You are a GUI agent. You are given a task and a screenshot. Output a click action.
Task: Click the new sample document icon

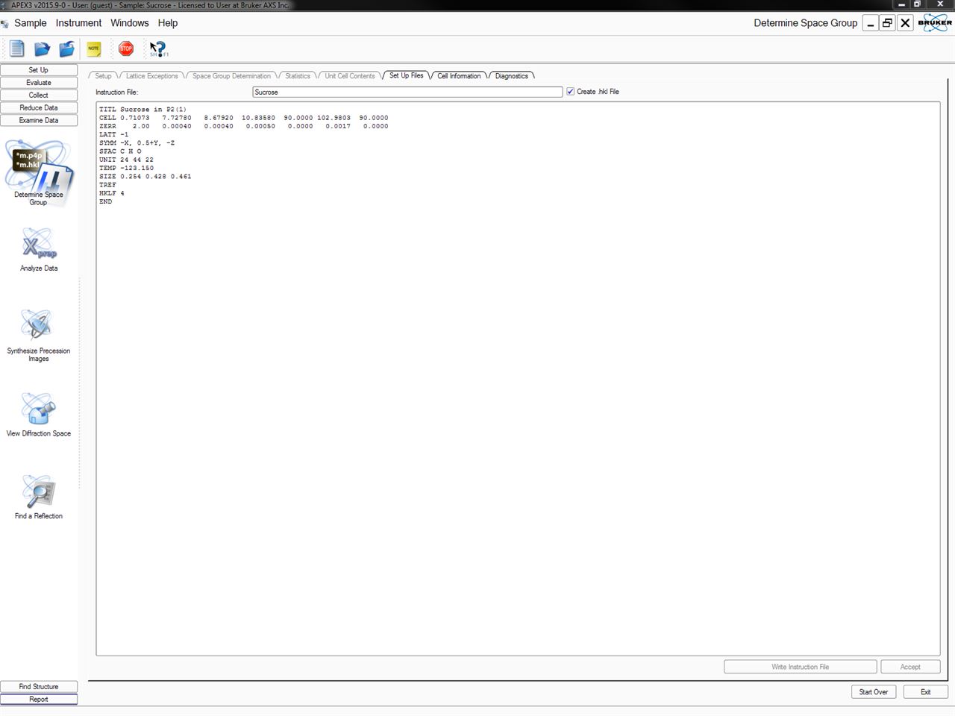(x=16, y=49)
